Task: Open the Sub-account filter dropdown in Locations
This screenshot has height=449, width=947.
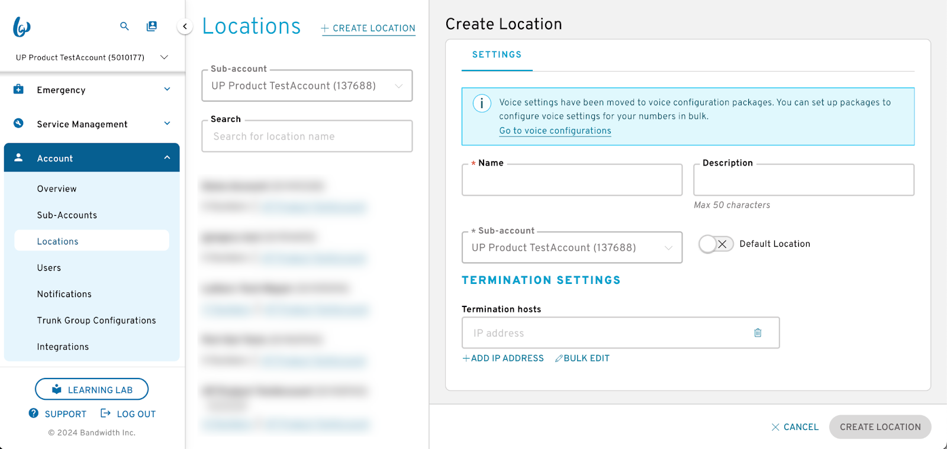Action: click(307, 86)
